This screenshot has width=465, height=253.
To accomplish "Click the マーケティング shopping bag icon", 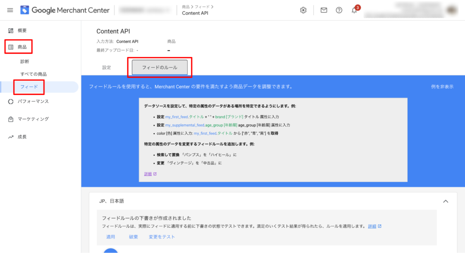I will tap(11, 119).
